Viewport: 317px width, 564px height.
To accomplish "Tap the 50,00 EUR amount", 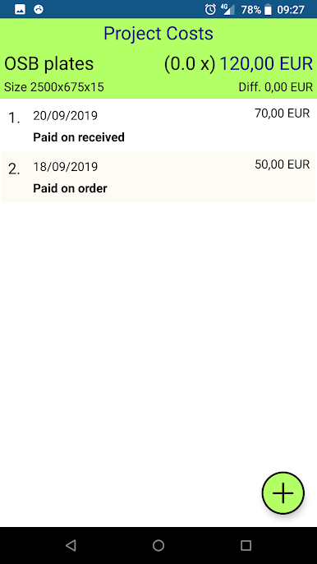I will [283, 164].
